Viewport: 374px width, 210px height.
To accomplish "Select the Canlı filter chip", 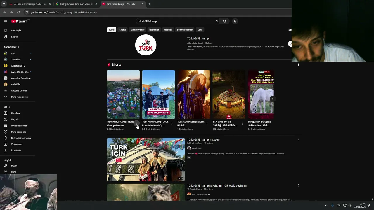I will tap(200, 30).
